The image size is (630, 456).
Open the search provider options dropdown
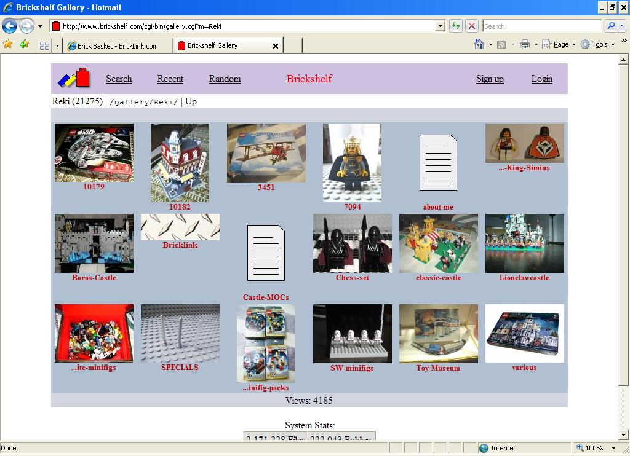[621, 26]
